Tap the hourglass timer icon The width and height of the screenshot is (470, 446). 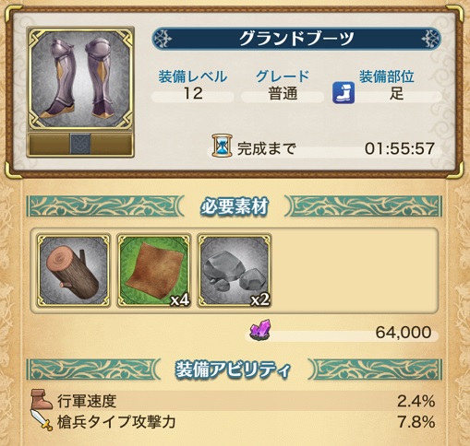[222, 146]
